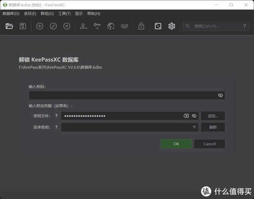The image size is (254, 199).
Task: Open the 工具(T) menu
Action: point(64,13)
